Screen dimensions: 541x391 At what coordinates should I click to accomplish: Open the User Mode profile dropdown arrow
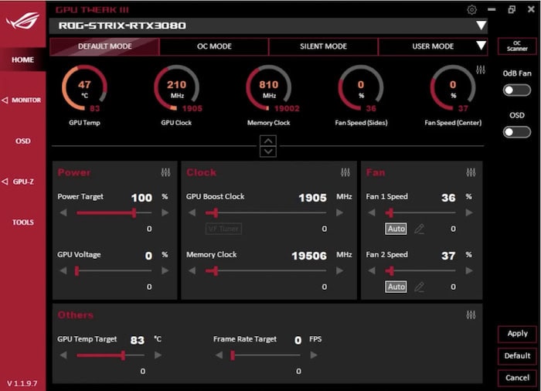point(481,46)
